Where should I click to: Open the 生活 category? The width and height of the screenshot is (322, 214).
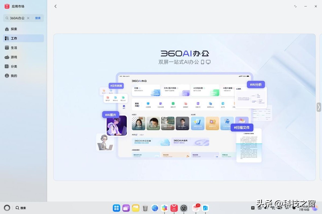pyautogui.click(x=24, y=48)
